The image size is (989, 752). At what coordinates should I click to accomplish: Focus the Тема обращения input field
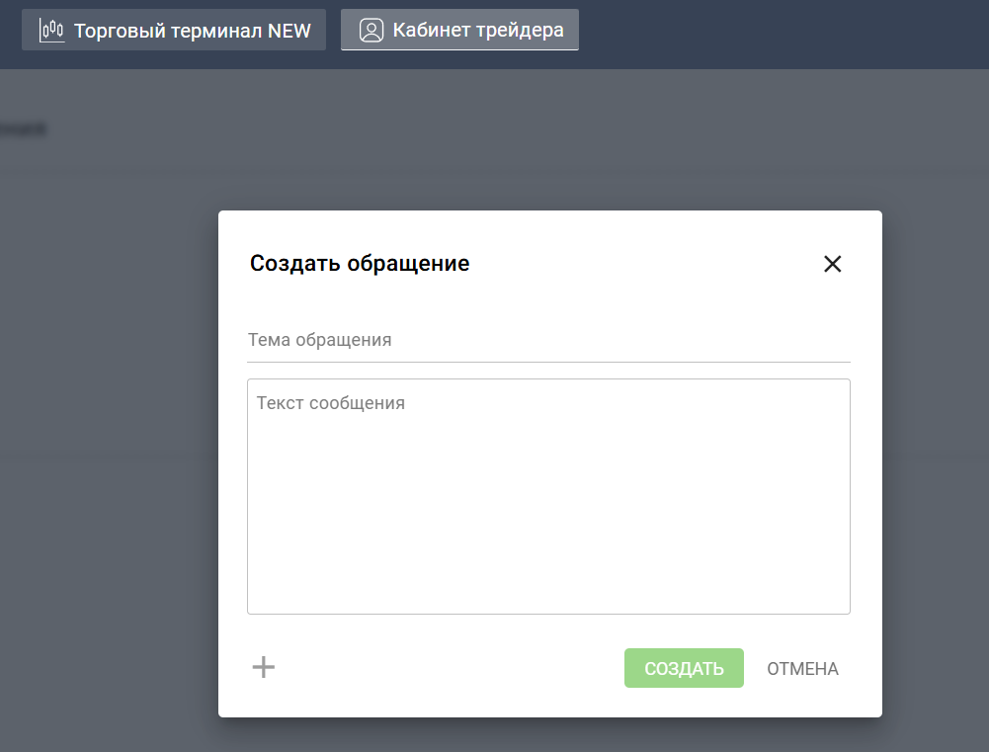(548, 340)
